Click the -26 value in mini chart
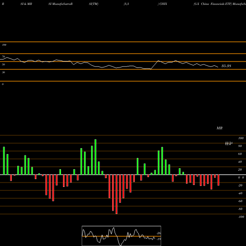This screenshot has width=246, height=246. pos(159,233)
